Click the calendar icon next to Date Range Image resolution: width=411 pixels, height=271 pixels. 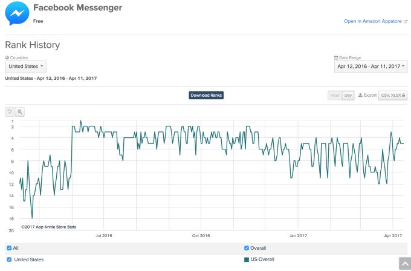tap(336, 57)
